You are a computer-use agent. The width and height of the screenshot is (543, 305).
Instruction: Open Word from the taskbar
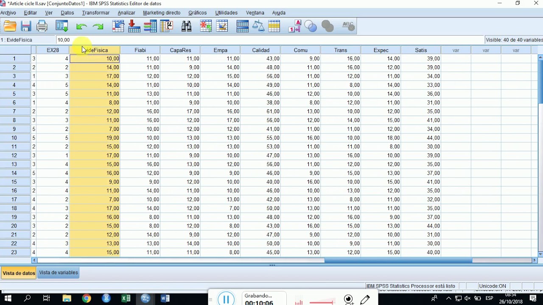[165, 299]
